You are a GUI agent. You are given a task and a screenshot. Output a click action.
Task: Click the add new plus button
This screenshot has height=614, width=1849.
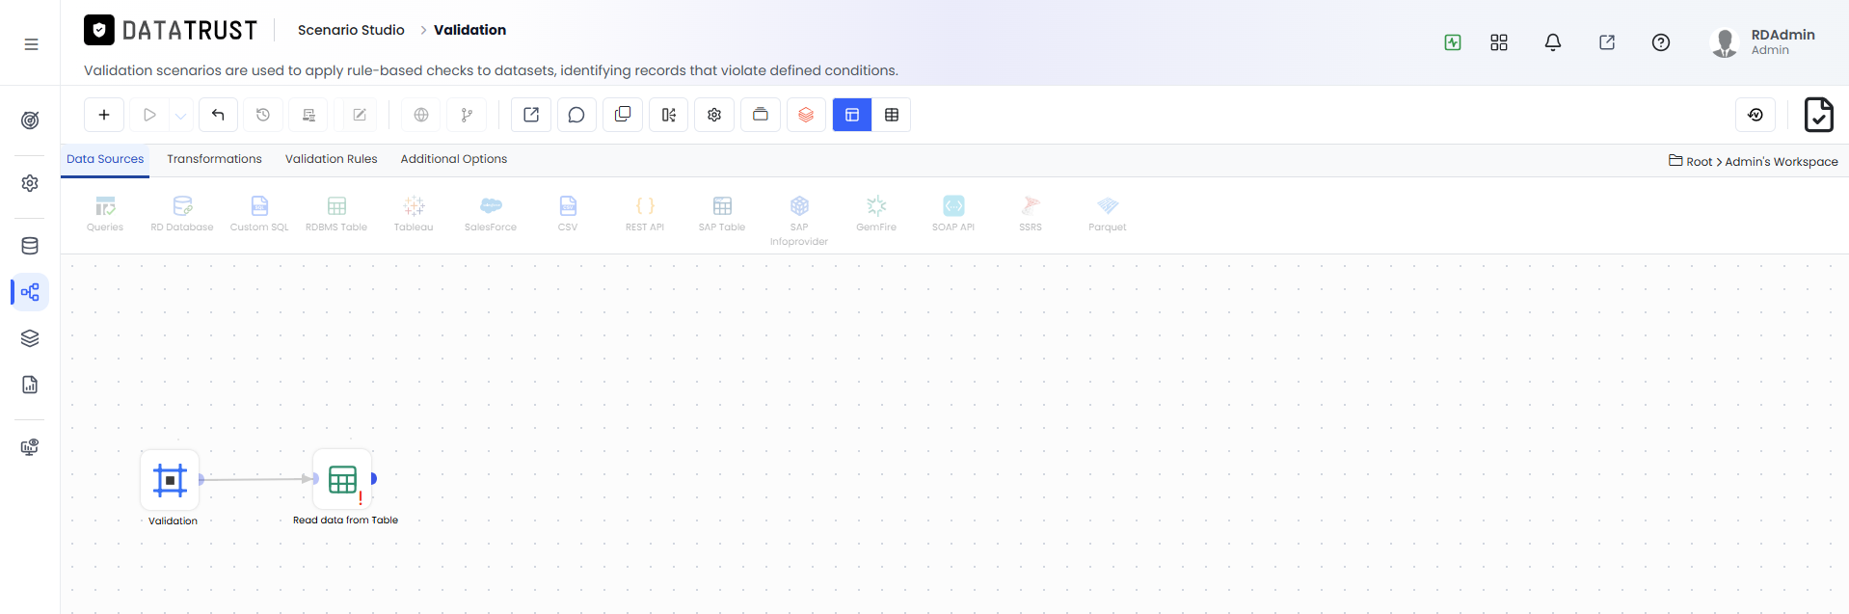tap(104, 115)
